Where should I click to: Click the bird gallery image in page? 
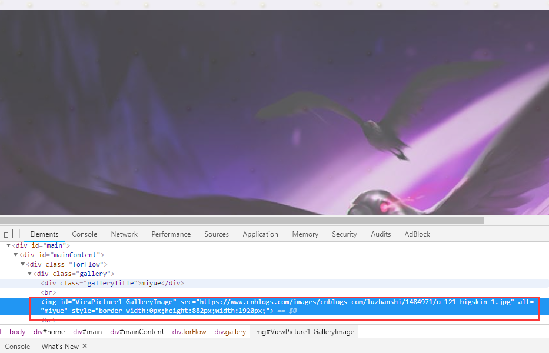tap(274, 112)
